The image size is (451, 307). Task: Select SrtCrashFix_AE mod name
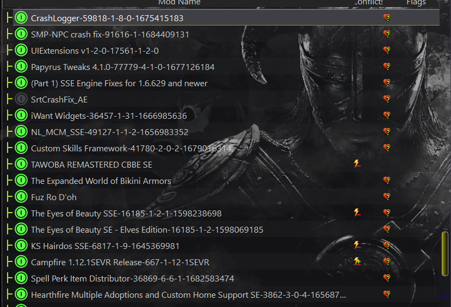click(x=59, y=100)
